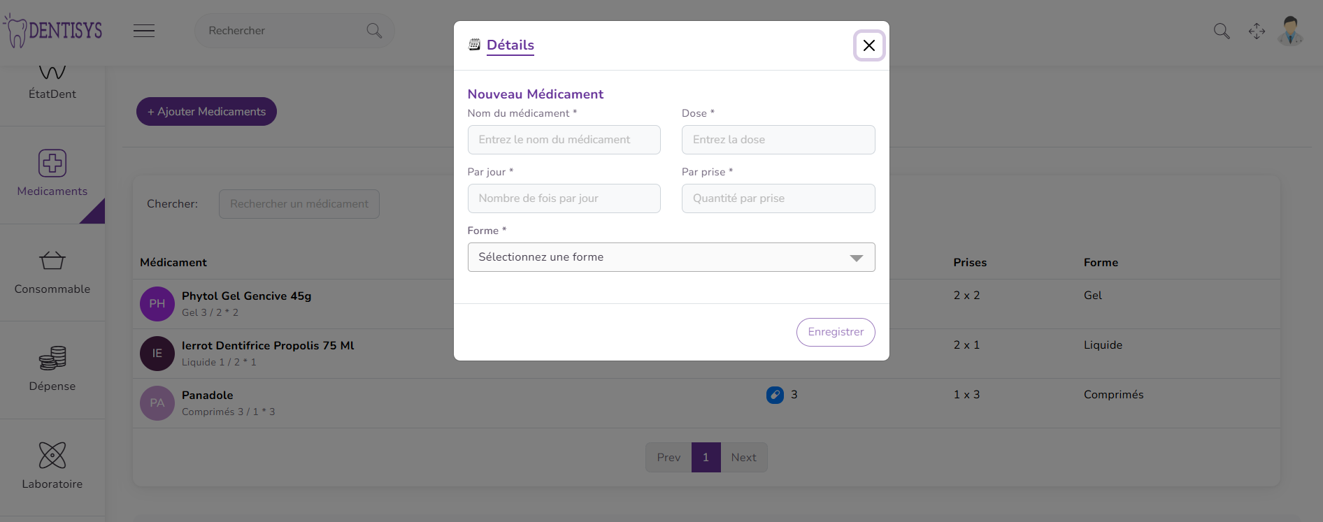The width and height of the screenshot is (1323, 522).
Task: Open the user profile avatar
Action: coord(1290,31)
